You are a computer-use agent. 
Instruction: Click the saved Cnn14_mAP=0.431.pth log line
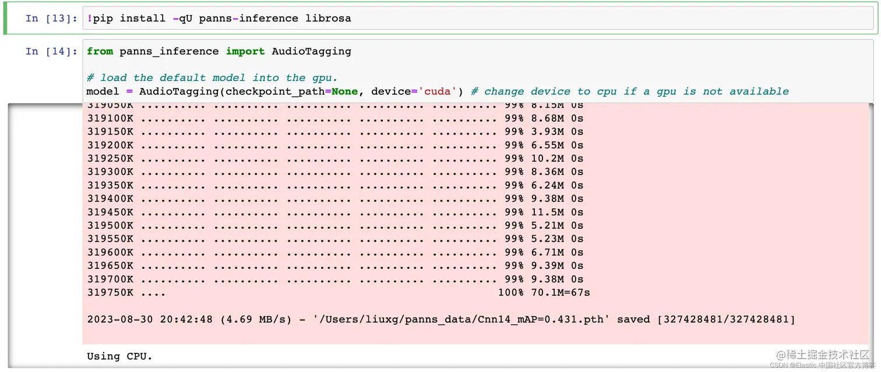tap(441, 319)
